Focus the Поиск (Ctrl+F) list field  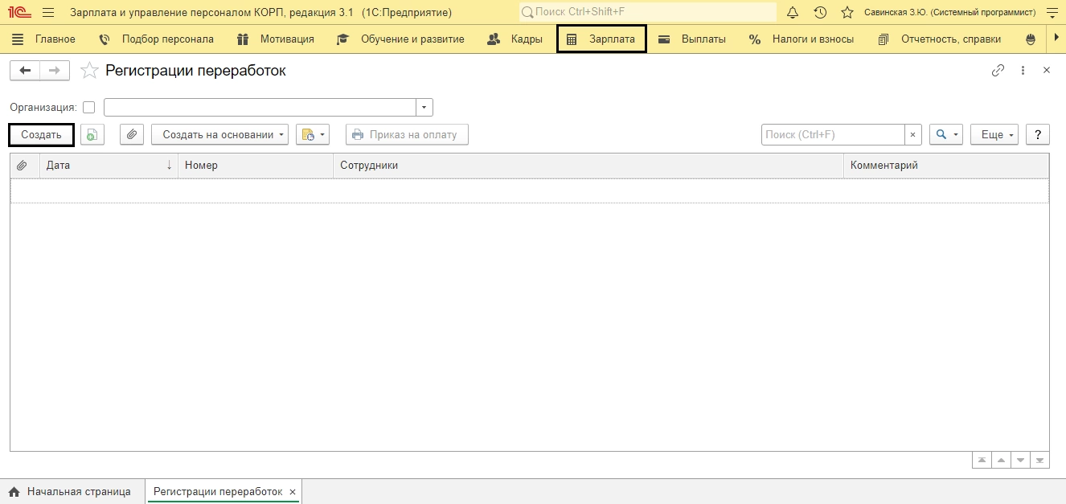(833, 135)
